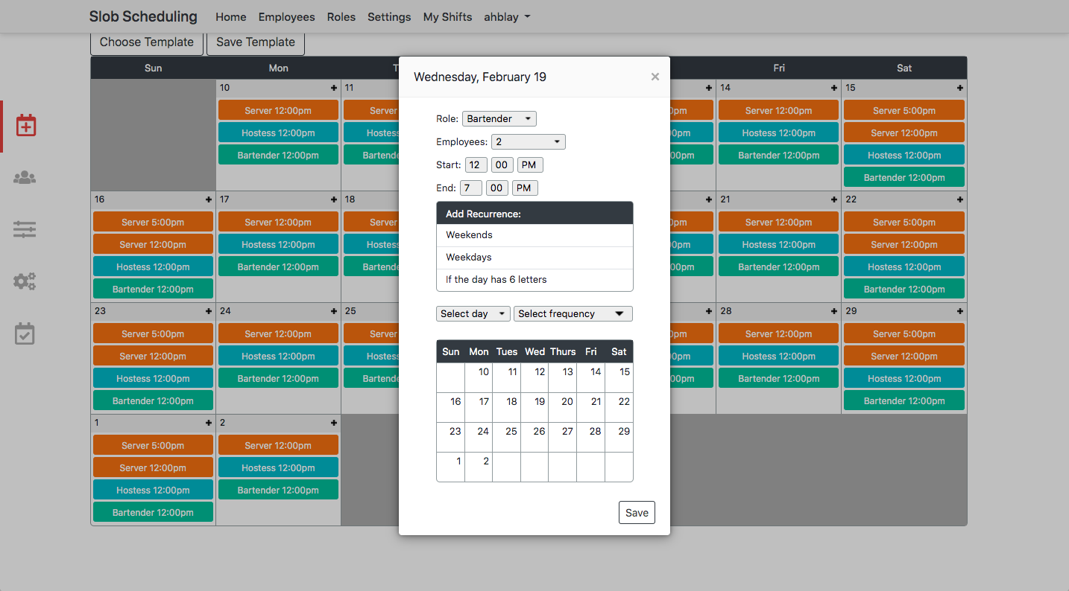Open Server 12:00pm shift on Monday 10
This screenshot has width=1069, height=591.
[x=278, y=111]
